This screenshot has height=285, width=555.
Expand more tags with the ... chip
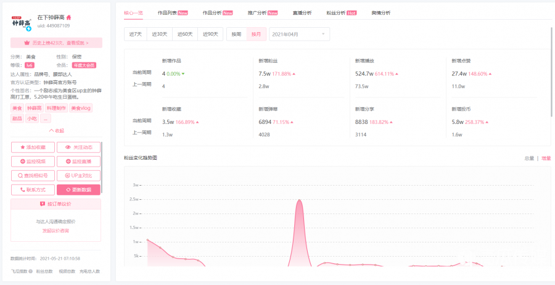(46, 118)
